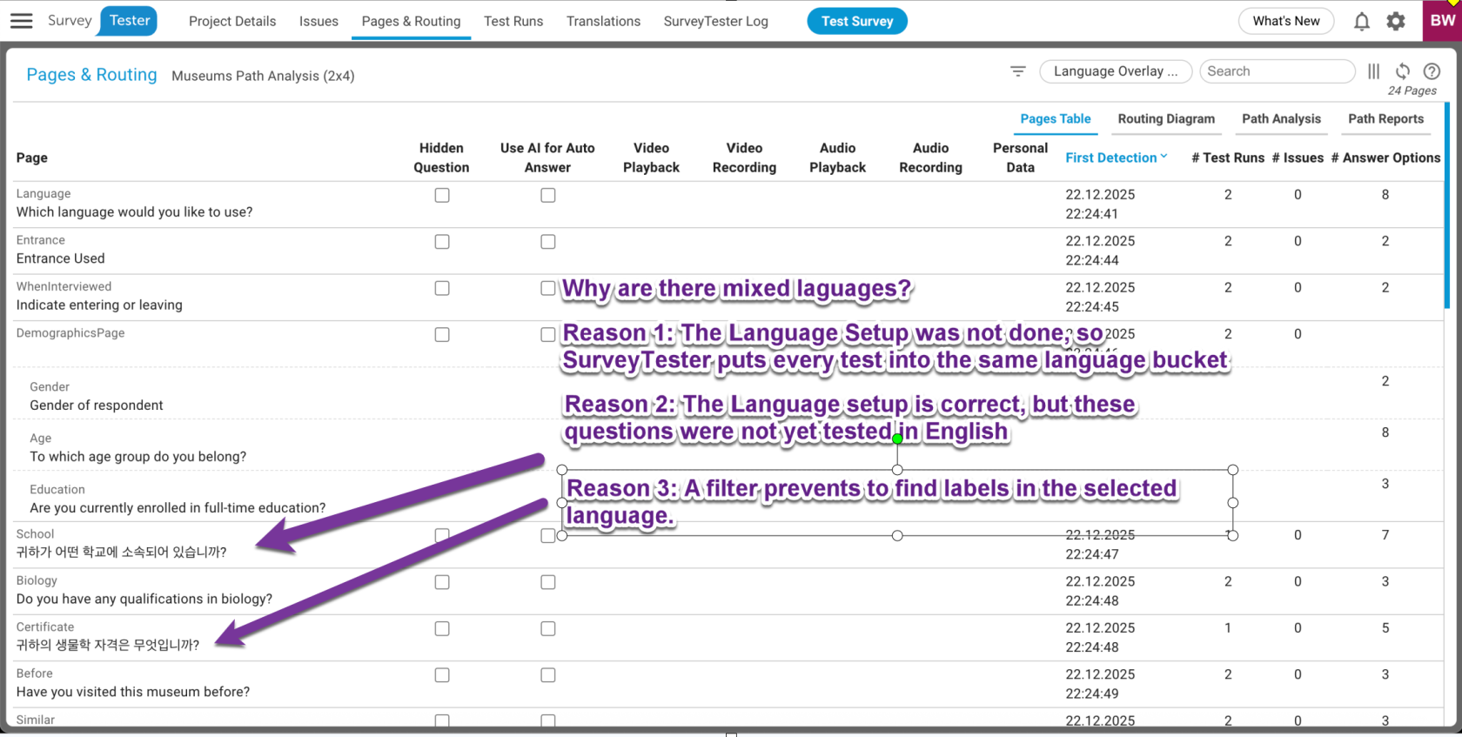Open the settings gear icon
The width and height of the screenshot is (1462, 737).
[x=1396, y=22]
